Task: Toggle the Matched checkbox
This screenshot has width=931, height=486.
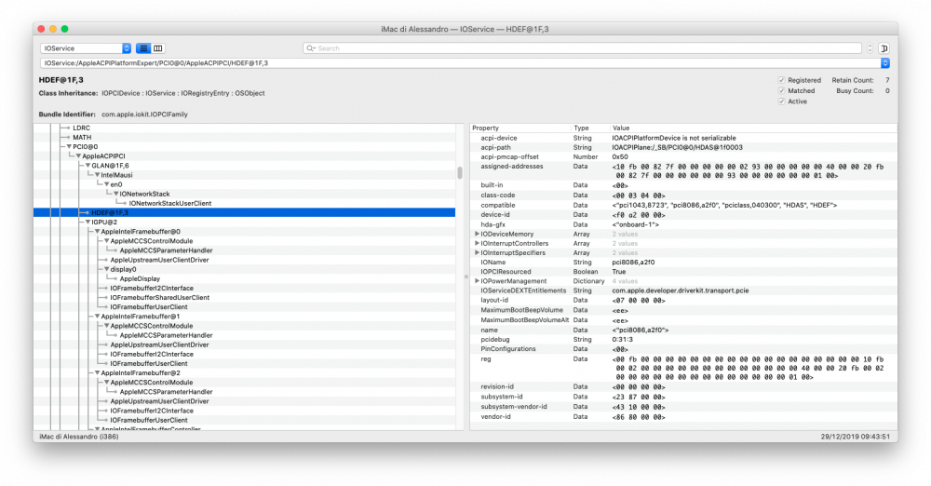Action: pos(781,91)
